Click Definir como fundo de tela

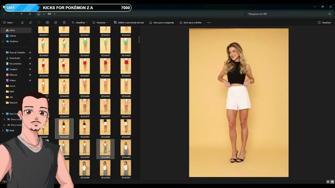[129, 22]
